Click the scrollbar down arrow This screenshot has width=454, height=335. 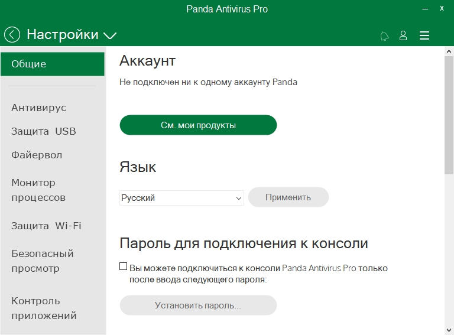(449, 329)
